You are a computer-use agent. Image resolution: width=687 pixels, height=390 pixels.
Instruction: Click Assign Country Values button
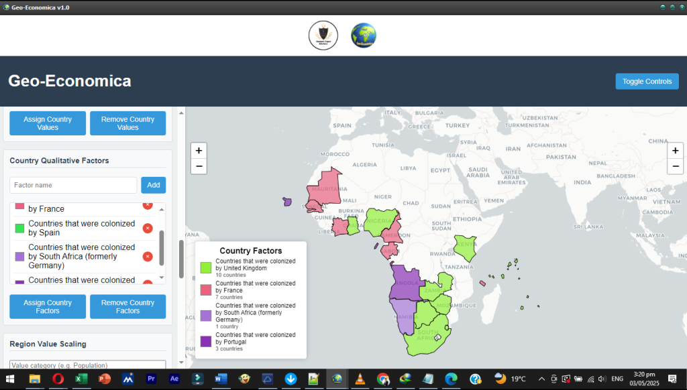48,123
